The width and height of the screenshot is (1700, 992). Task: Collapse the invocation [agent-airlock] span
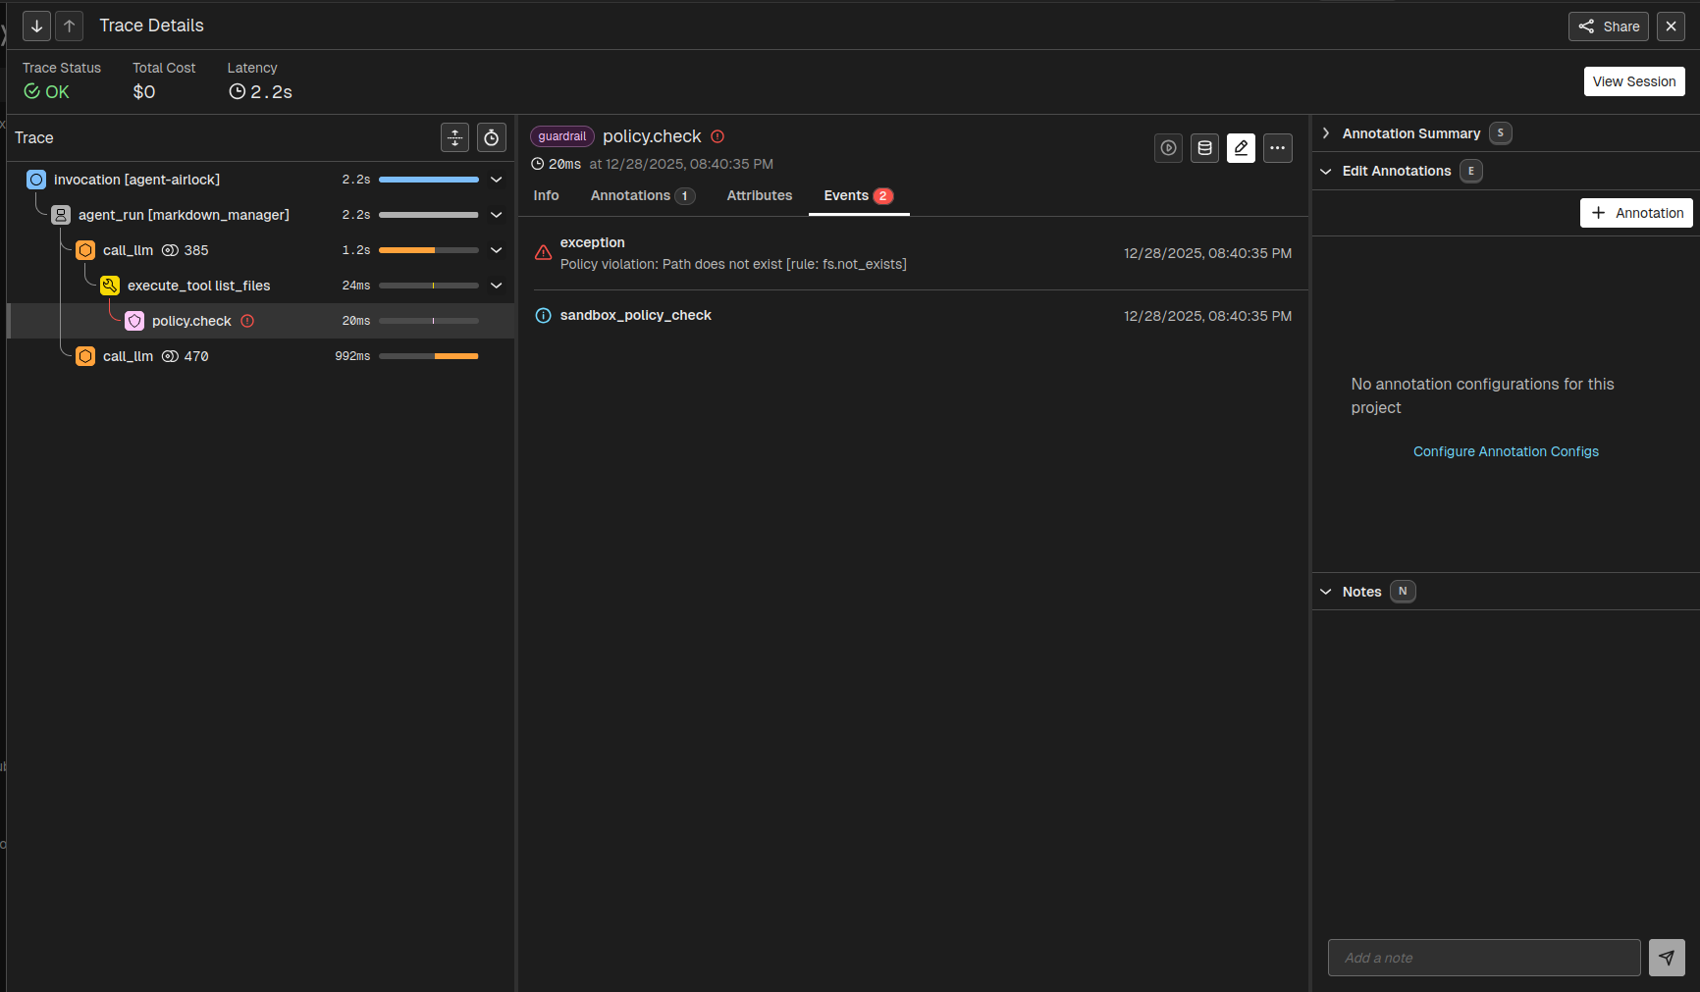pos(497,180)
